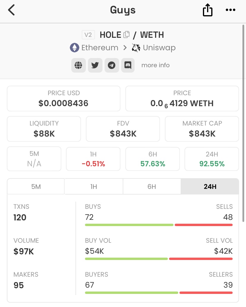
Task: Click the buys versus sells ratio bar
Action: [159, 225]
